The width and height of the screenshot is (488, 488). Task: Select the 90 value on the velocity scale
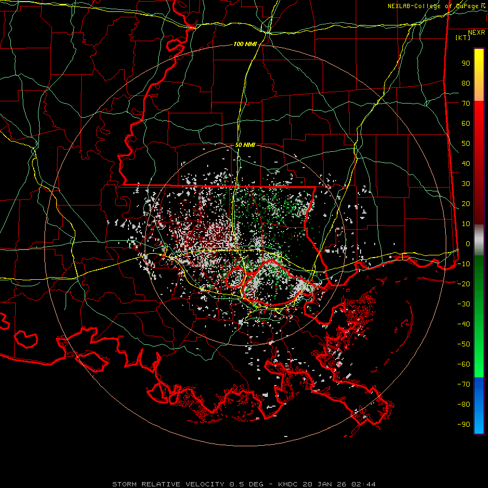pos(466,63)
